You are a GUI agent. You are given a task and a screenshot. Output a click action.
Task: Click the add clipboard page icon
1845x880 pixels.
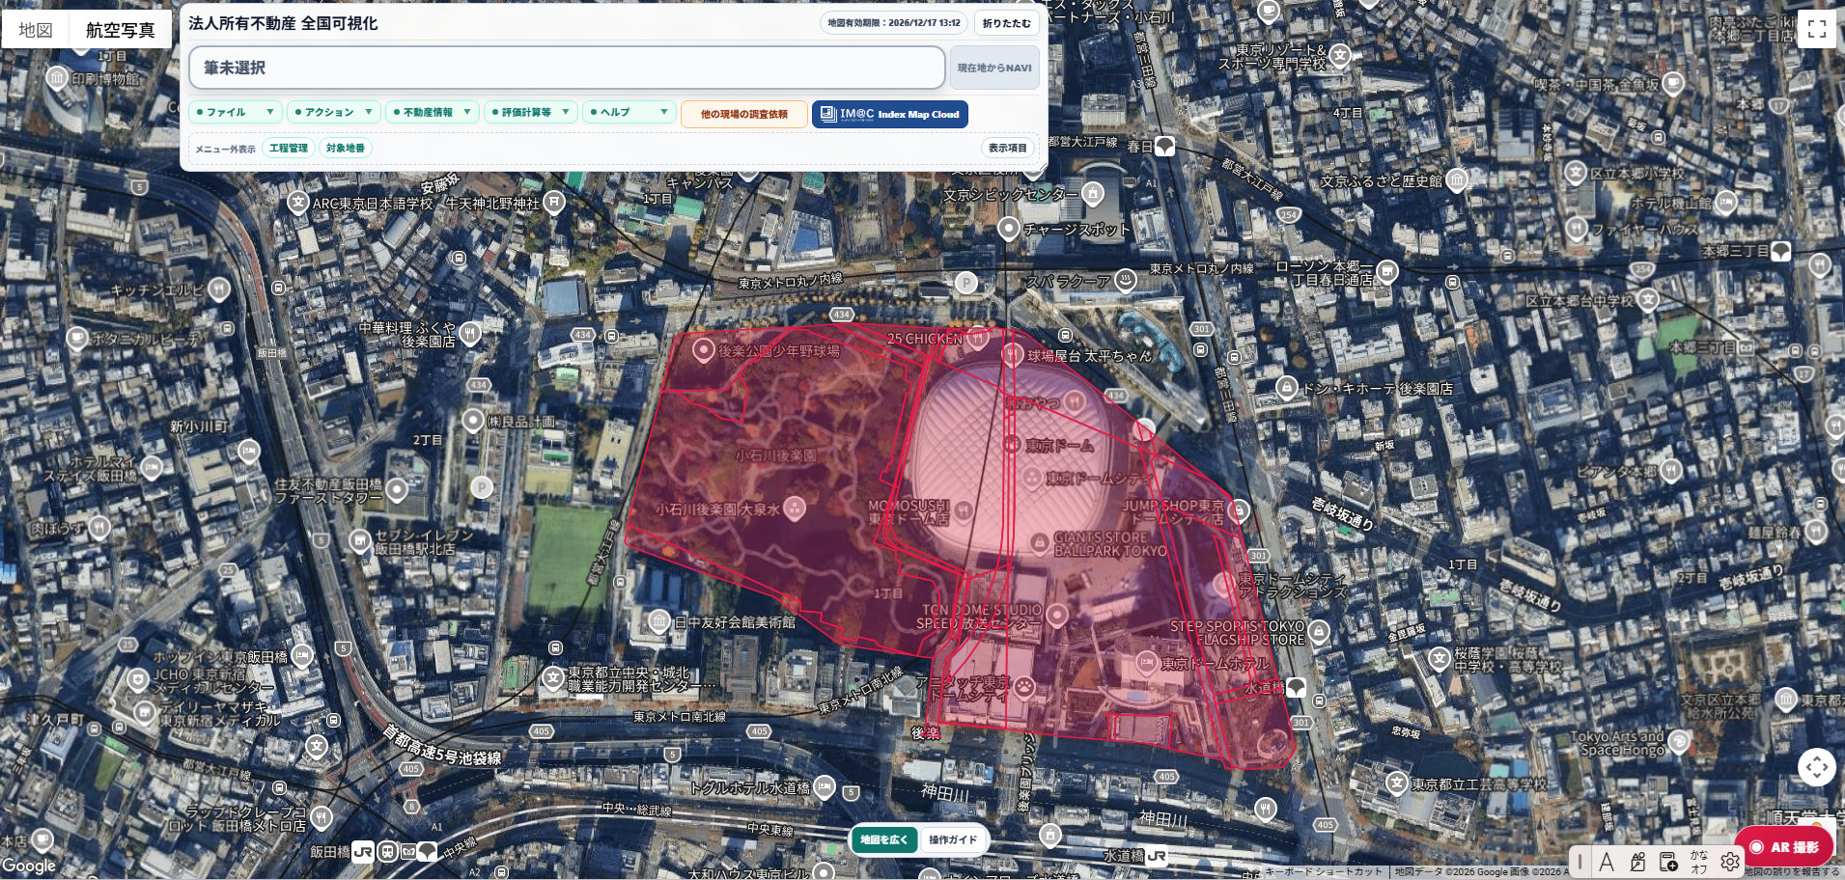coord(1668,862)
